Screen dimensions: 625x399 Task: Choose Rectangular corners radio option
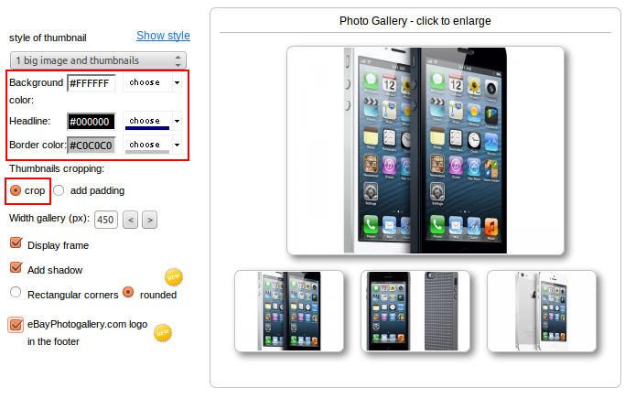pyautogui.click(x=16, y=292)
